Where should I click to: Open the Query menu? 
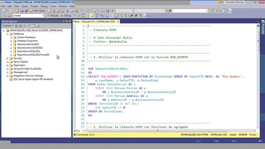pyautogui.click(x=25, y=6)
